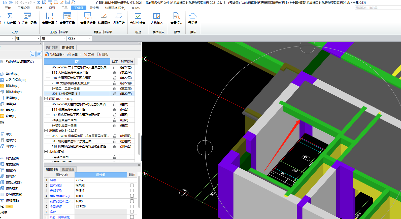This screenshot has height=219, width=401.
Task: Click 分割 button
Action: 73,54
